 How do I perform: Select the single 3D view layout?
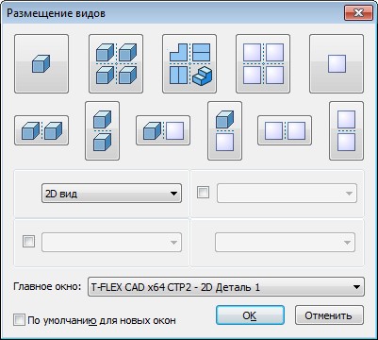(41, 64)
